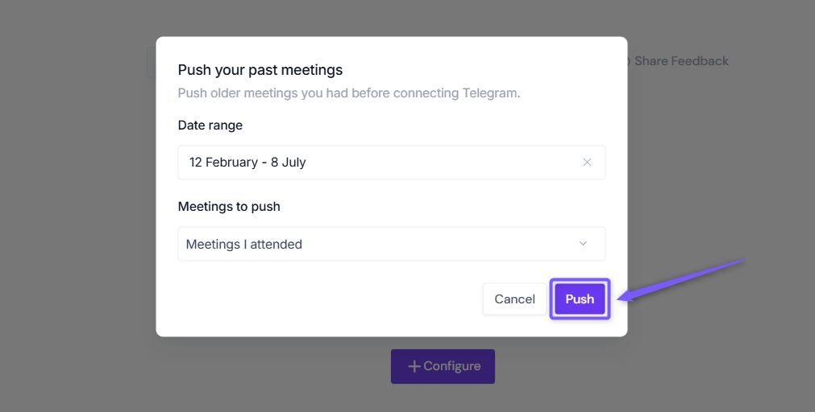Click the 'Configure' text label below dialog

[x=451, y=366]
